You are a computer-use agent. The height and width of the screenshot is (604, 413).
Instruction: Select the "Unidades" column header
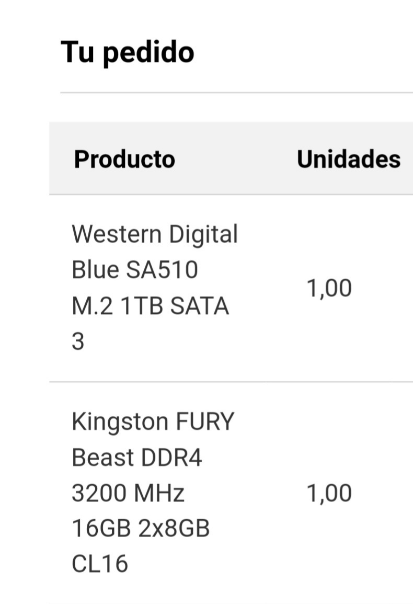click(349, 159)
